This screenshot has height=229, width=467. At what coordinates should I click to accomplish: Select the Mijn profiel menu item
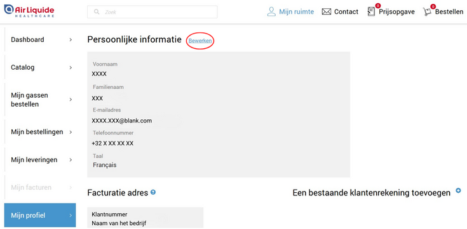pos(40,215)
